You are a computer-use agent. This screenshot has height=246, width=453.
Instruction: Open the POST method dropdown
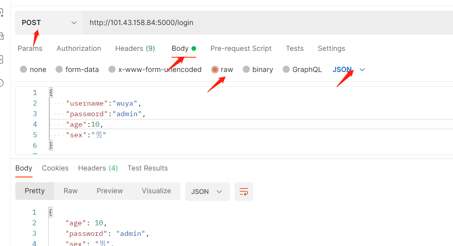pos(49,23)
